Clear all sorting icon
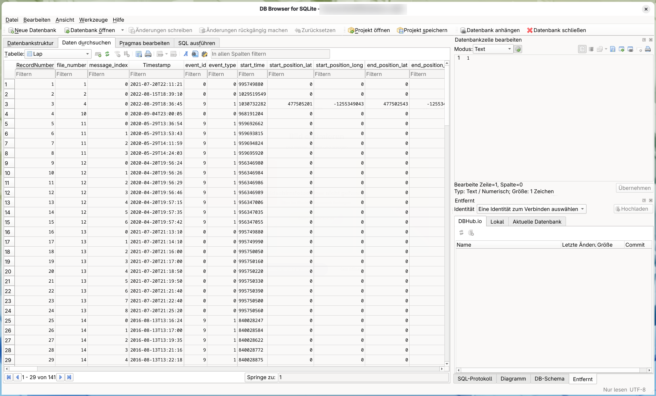 pyautogui.click(x=127, y=54)
